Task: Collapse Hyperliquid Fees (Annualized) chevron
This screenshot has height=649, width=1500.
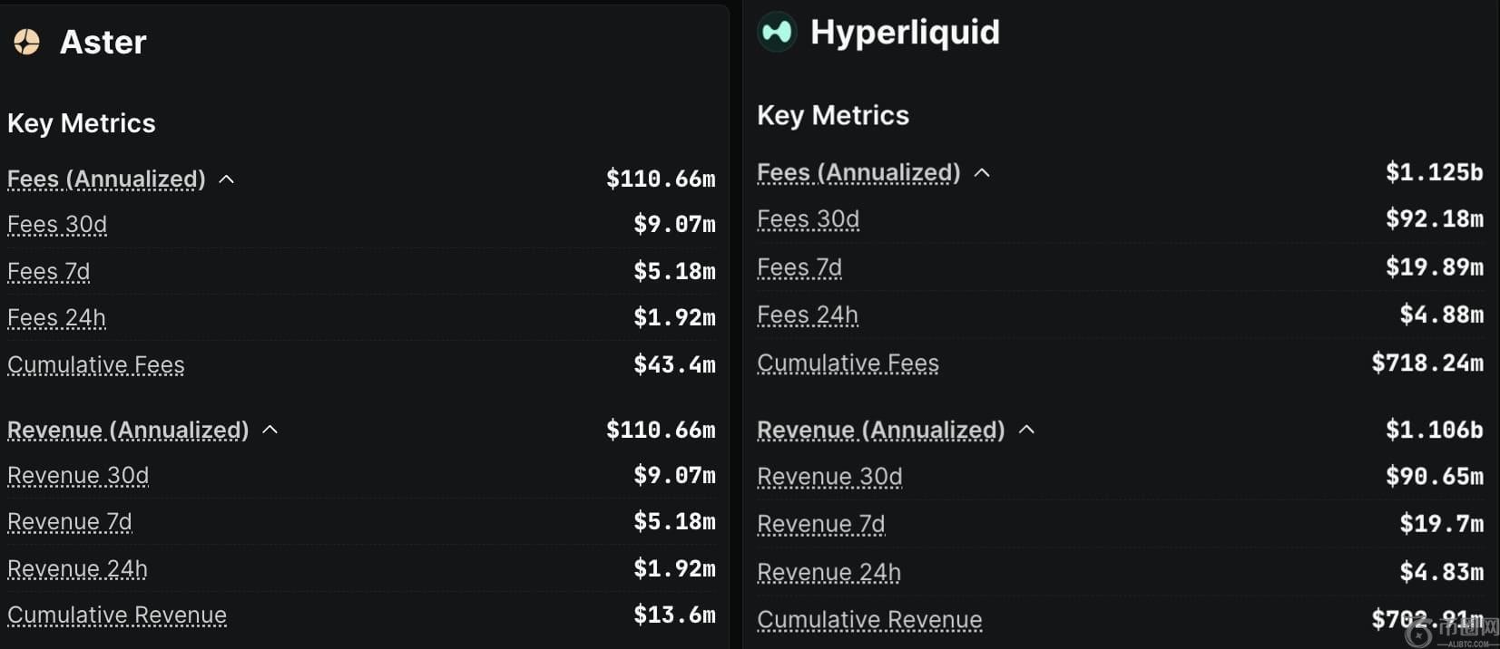Action: click(982, 172)
